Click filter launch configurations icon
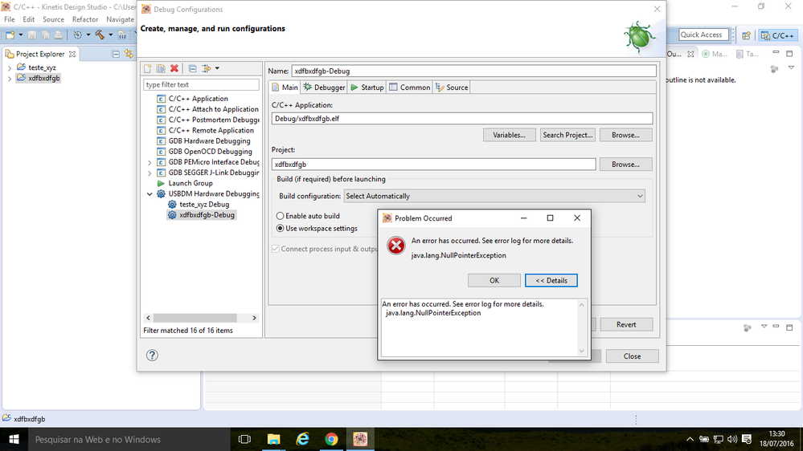This screenshot has height=451, width=803. 207,68
